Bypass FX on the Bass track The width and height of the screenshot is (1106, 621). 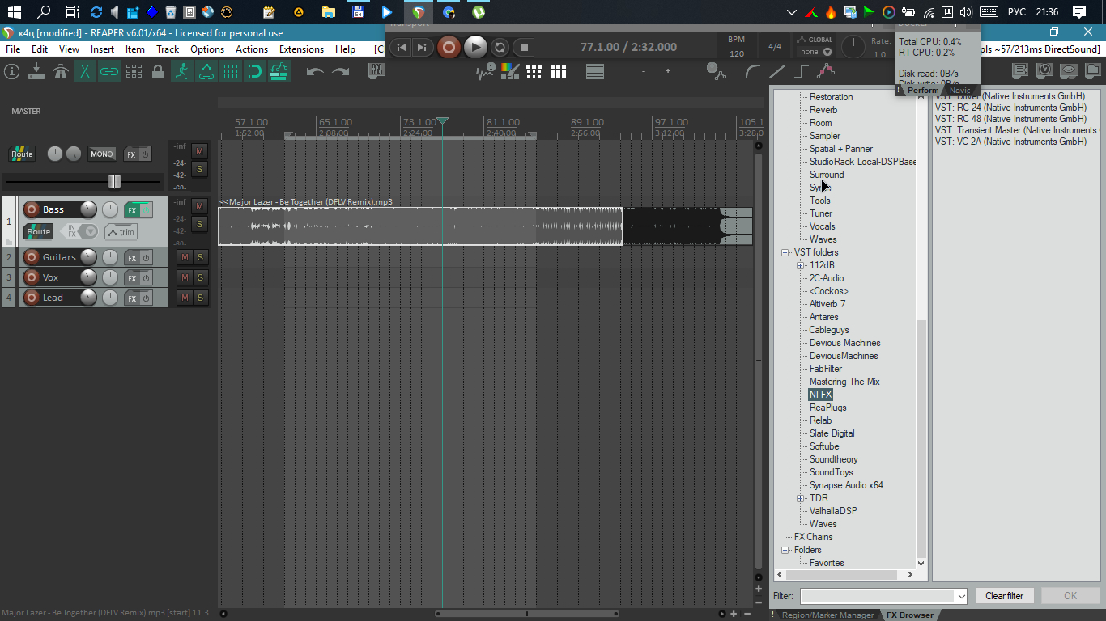coord(146,210)
